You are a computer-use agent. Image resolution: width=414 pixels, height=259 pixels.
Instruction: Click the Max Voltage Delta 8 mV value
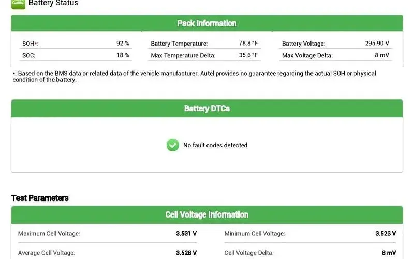point(382,55)
